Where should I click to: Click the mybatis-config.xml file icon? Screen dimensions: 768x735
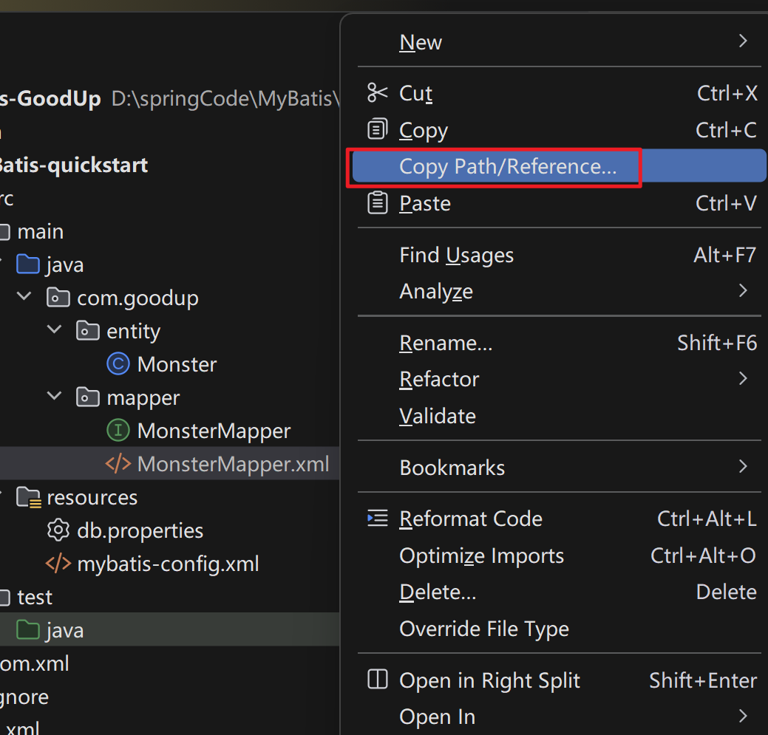(x=58, y=564)
